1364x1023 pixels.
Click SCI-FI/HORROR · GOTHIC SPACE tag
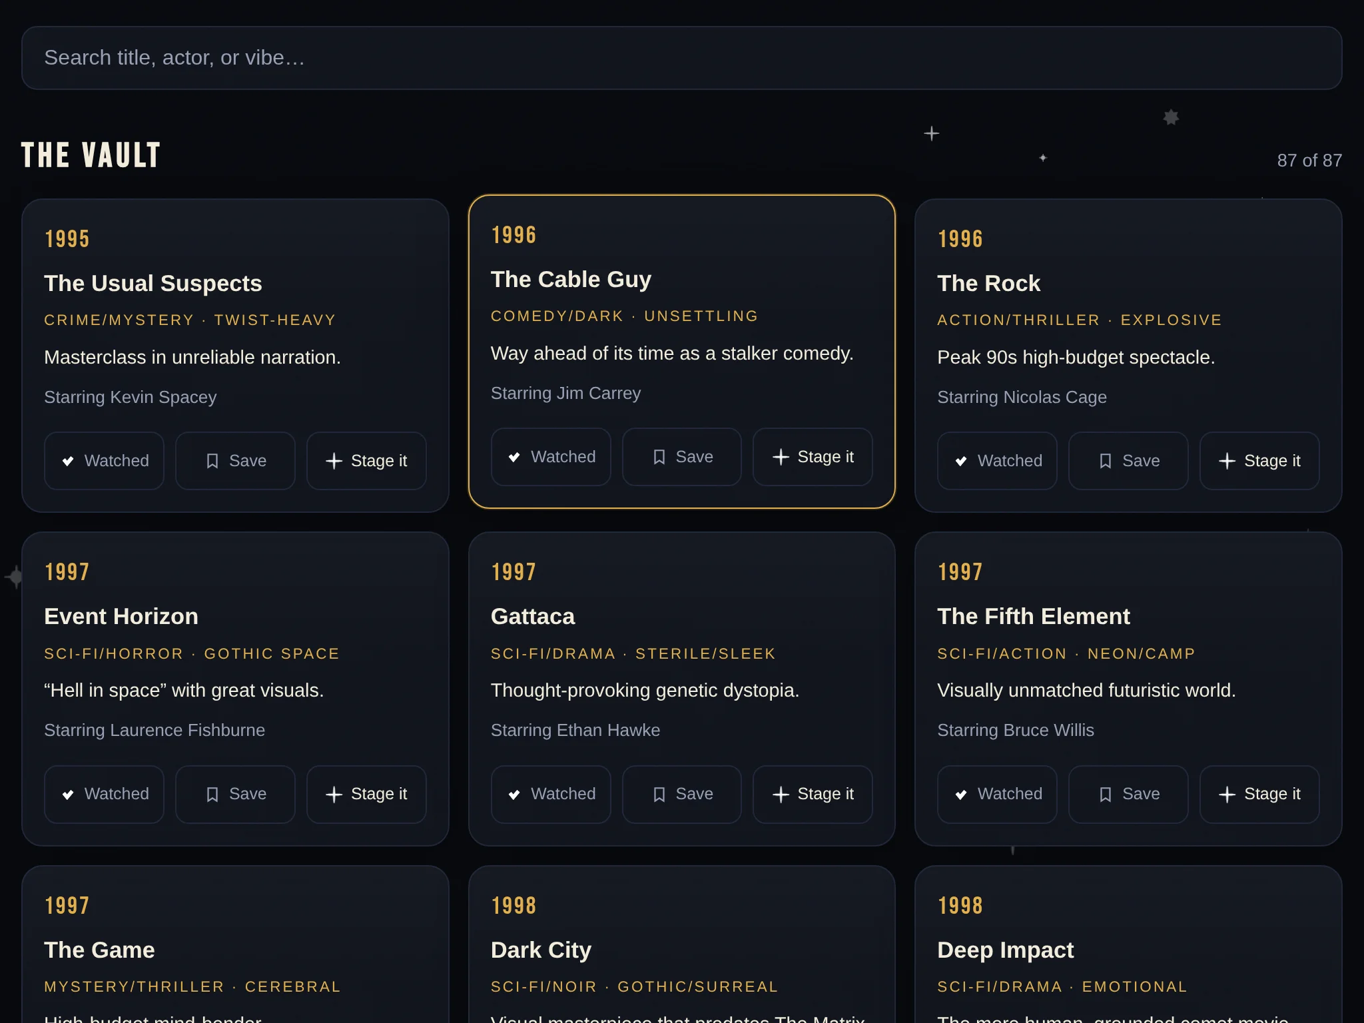(x=192, y=654)
